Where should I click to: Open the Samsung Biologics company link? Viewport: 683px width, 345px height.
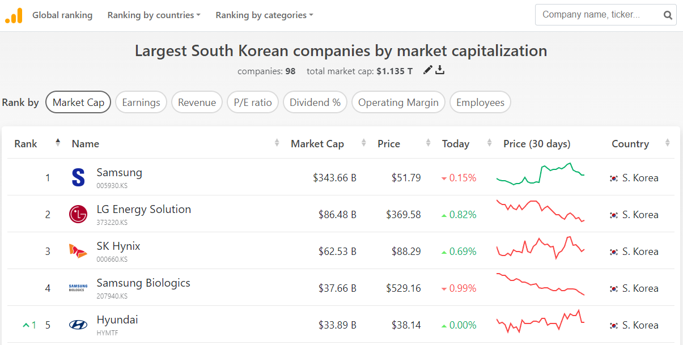(x=143, y=283)
